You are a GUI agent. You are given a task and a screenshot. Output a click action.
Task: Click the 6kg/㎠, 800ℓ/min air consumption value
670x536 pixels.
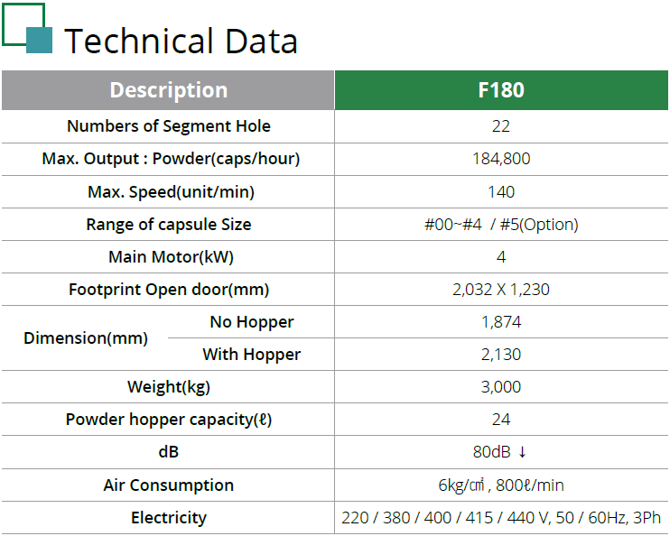pos(501,485)
